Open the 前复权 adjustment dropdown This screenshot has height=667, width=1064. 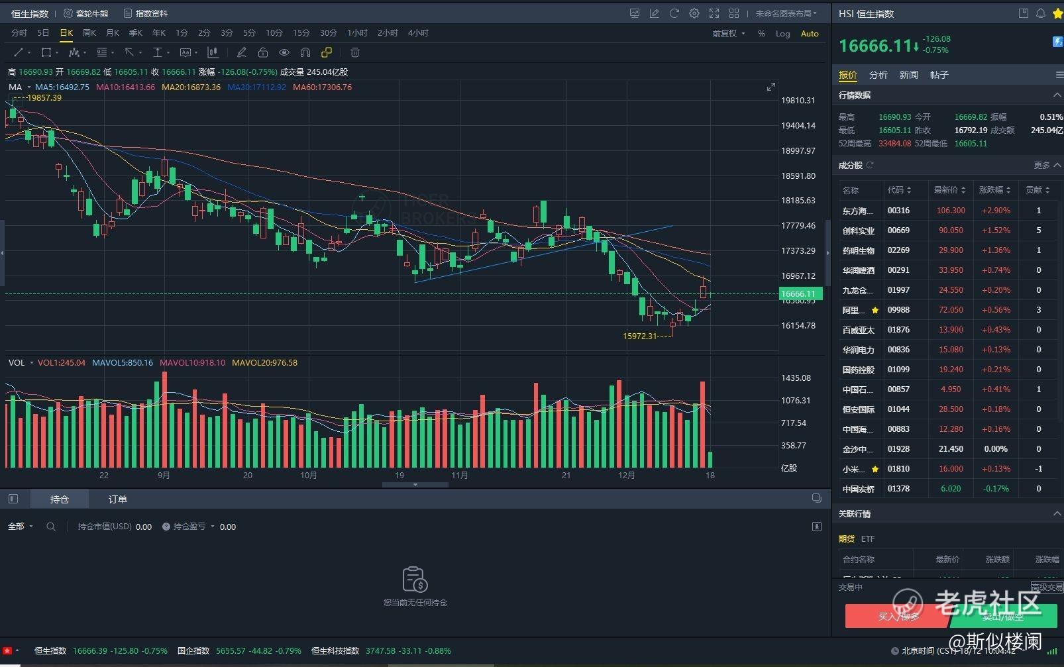pos(729,34)
